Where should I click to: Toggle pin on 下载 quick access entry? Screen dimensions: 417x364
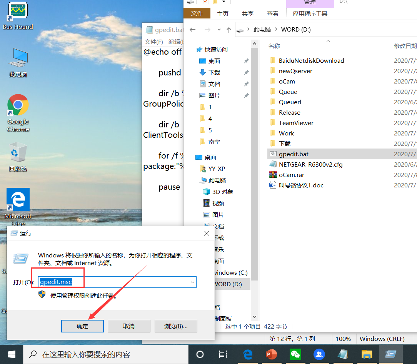coord(246,72)
